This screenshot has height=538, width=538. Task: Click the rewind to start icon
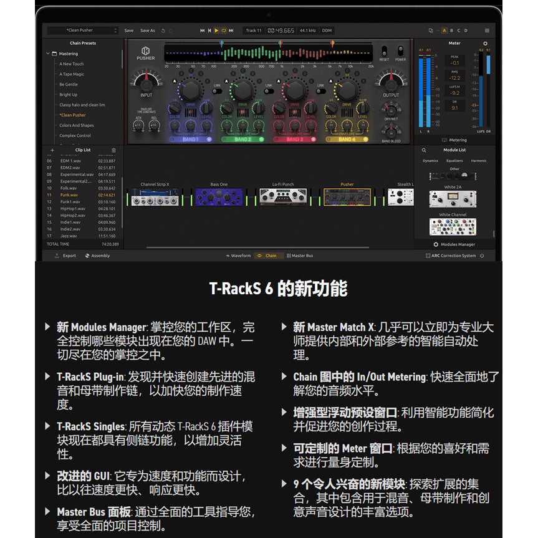point(209,31)
